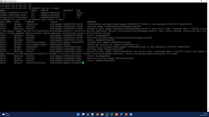209x117 pixels.
Task: Click the RESTARTS column header
Action: [68, 10]
